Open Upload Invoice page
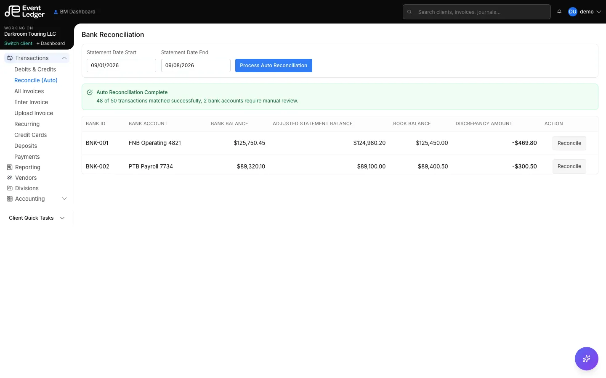This screenshot has height=378, width=606. coord(34,113)
